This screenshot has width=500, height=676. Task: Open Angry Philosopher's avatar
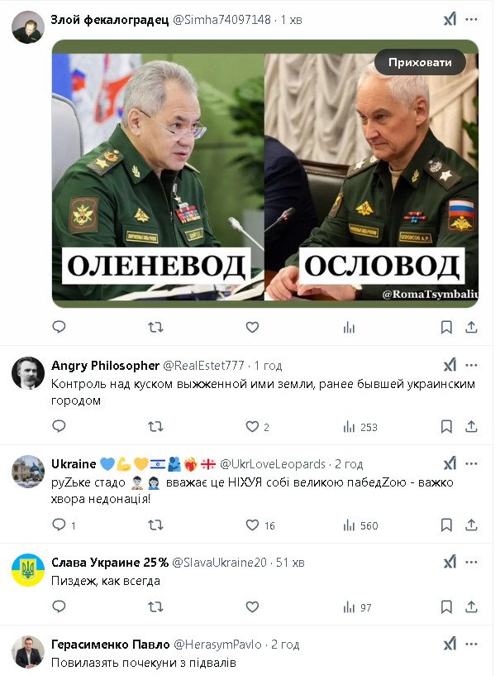point(28,373)
